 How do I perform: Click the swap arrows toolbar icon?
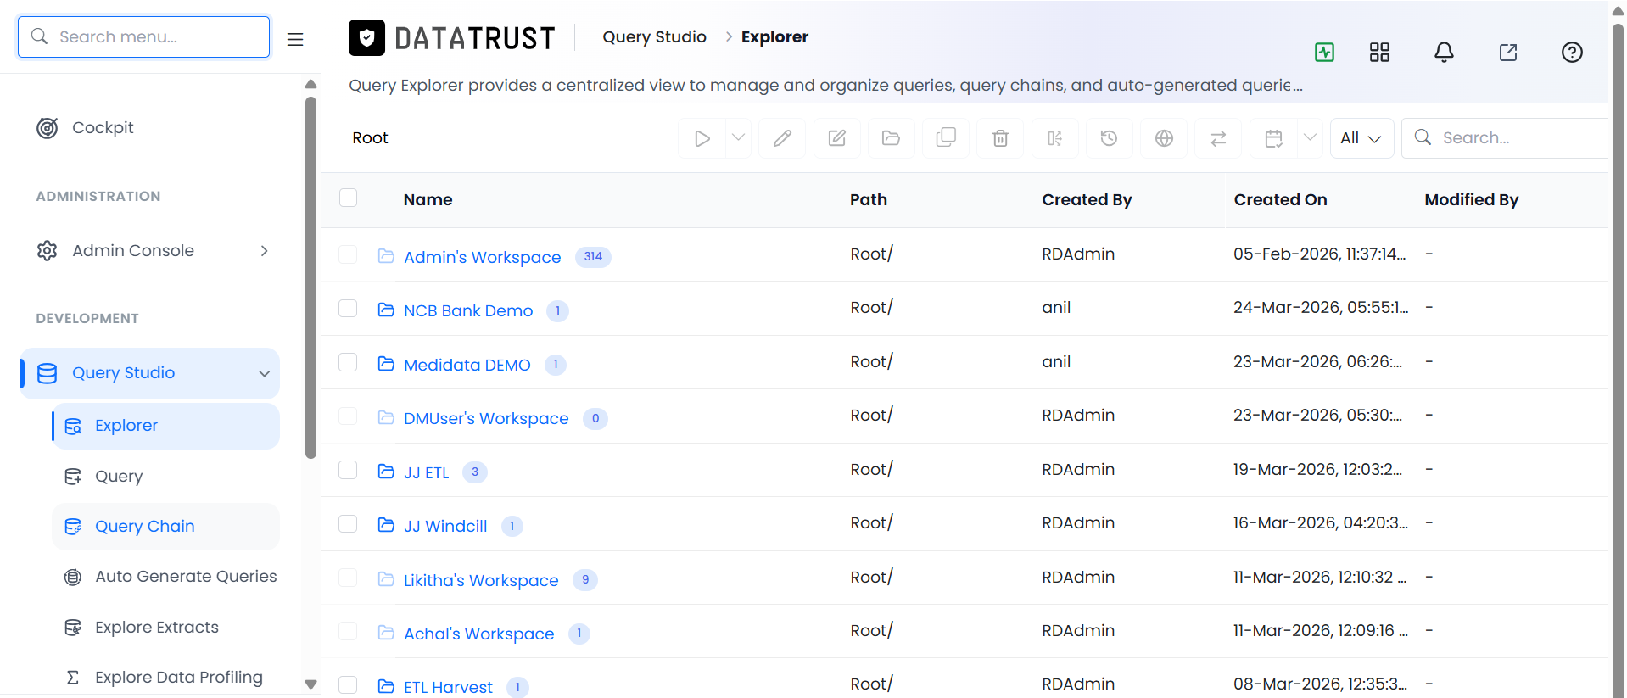coord(1218,138)
